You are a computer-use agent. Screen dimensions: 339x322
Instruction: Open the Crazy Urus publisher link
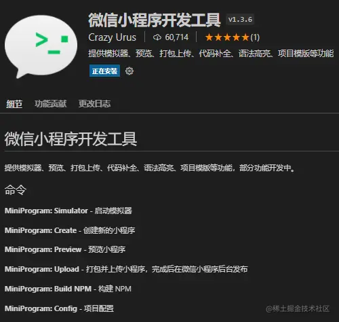click(x=112, y=37)
